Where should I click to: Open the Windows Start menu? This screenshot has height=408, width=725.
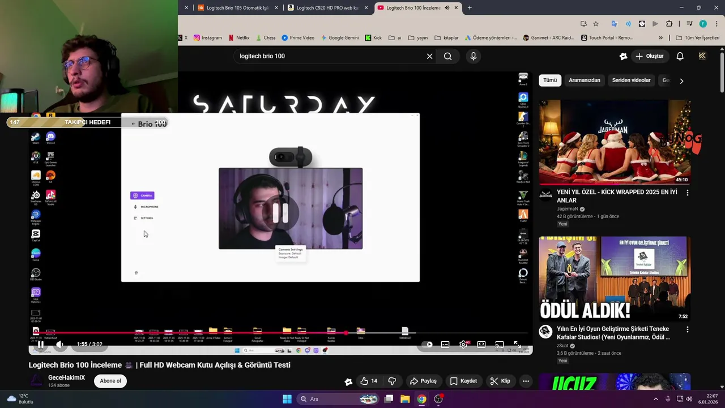(x=287, y=399)
